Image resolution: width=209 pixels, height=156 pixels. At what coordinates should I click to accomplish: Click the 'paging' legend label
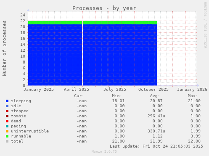click(x=19, y=126)
